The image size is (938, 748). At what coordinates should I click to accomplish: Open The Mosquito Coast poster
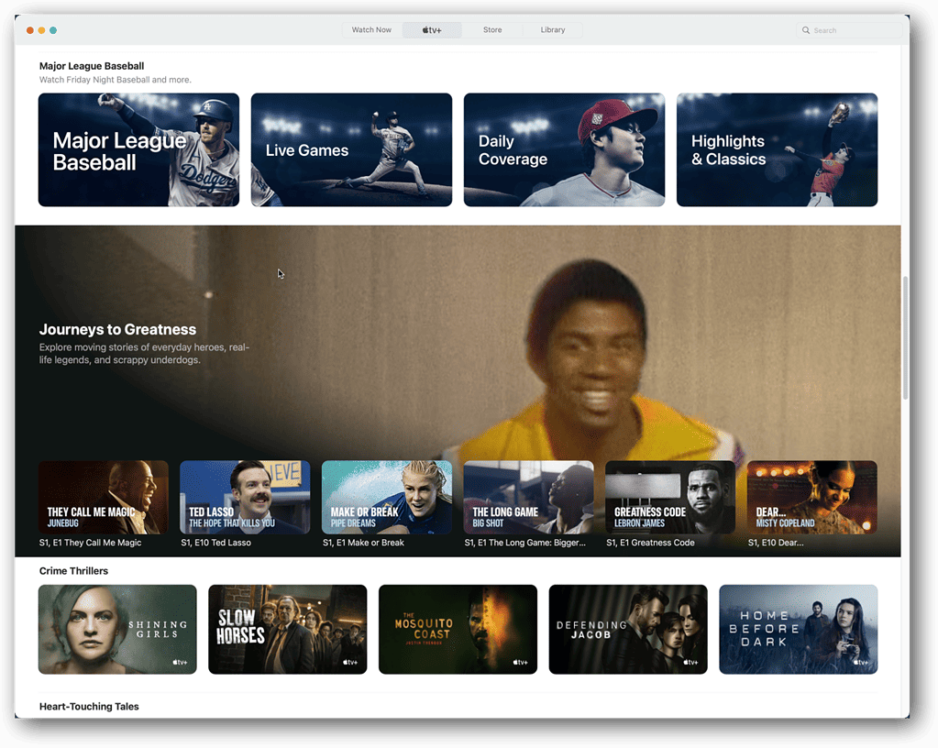[x=458, y=630]
